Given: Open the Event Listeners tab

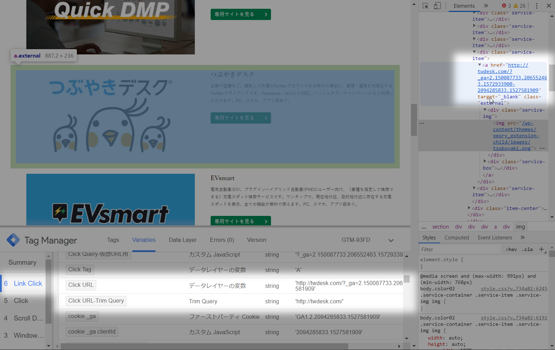Looking at the screenshot, I should [495, 238].
